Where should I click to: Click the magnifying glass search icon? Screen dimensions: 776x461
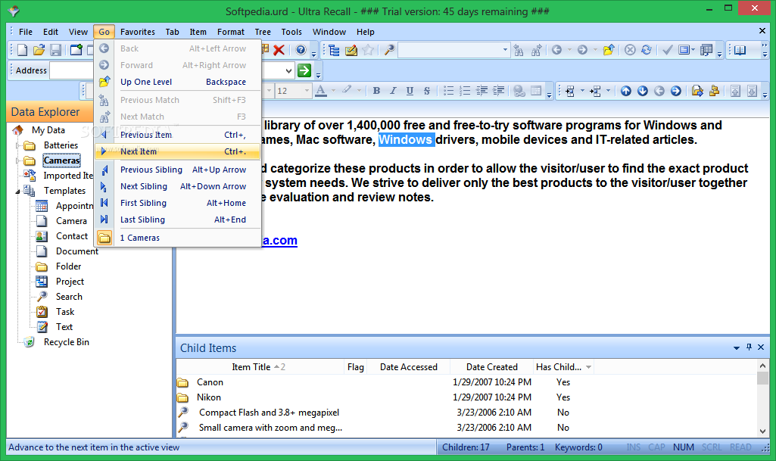pos(389,50)
